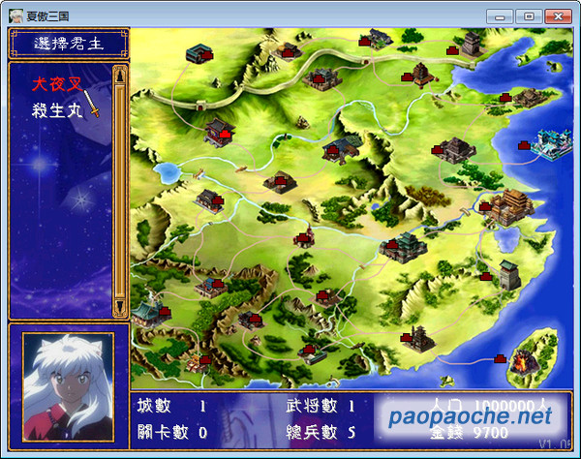Pick the stone tower fortress at the Great Wall's east end
The image size is (581, 459).
[x=471, y=46]
